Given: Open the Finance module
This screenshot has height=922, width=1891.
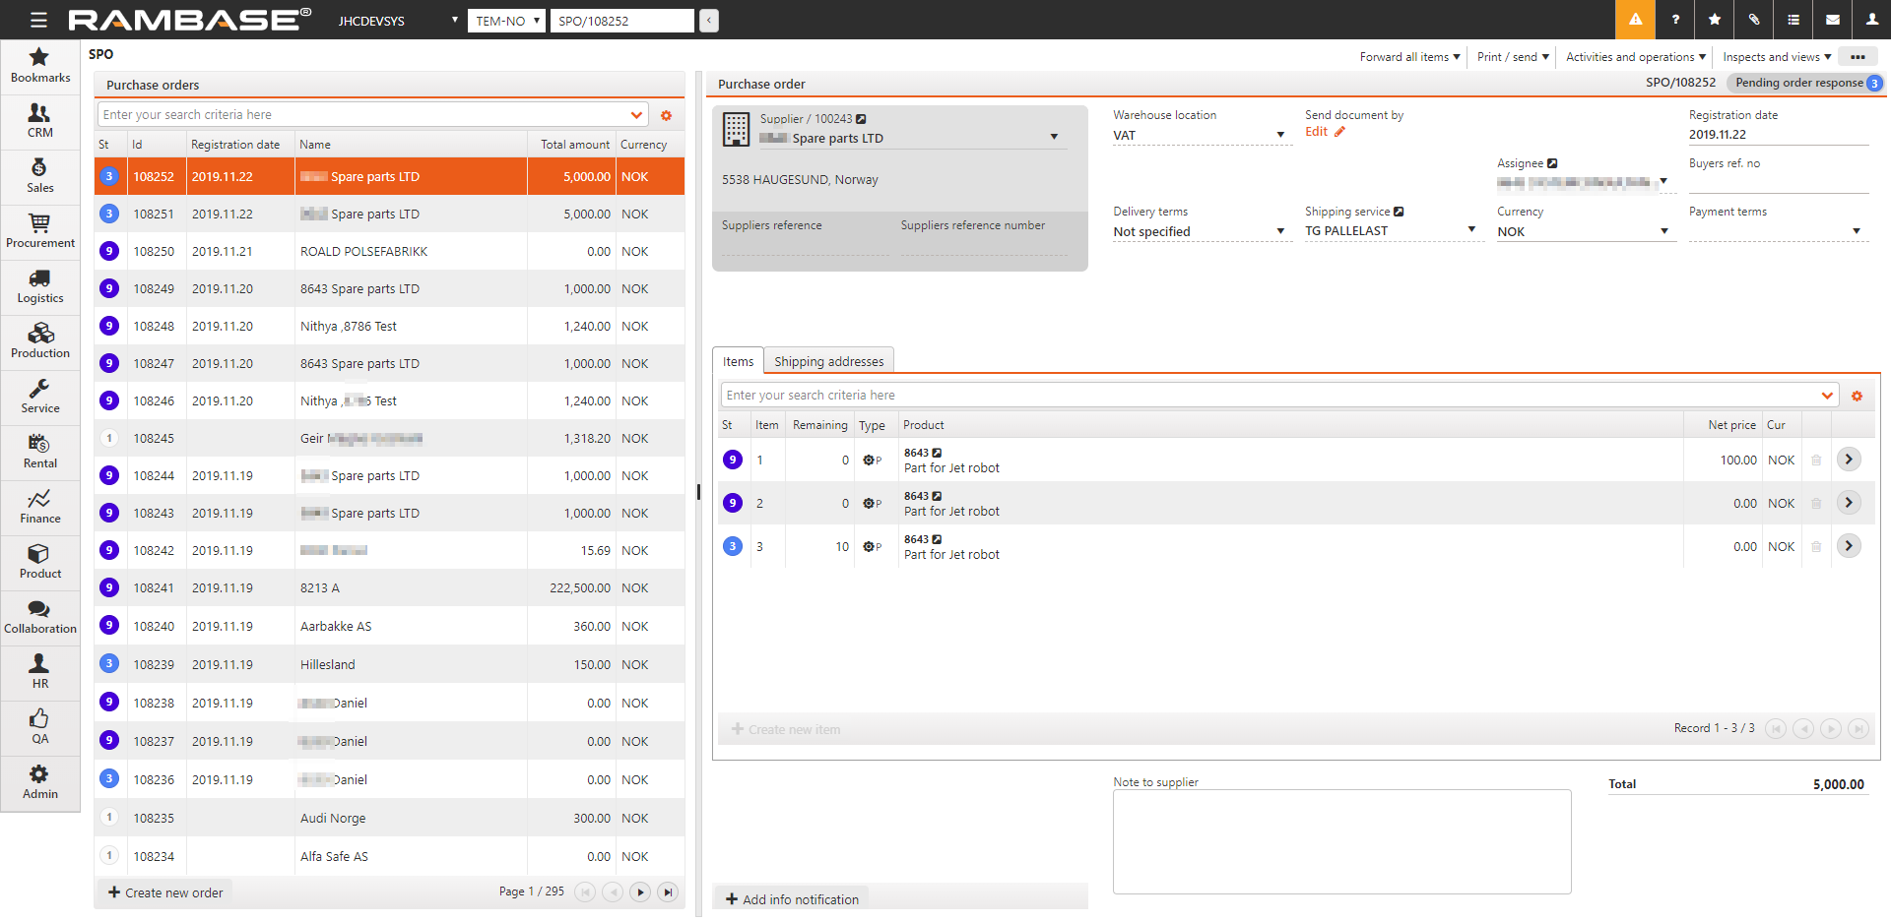Looking at the screenshot, I should pos(39,507).
